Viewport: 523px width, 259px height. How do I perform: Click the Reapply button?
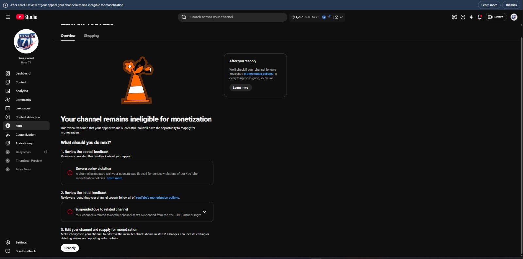pos(70,248)
